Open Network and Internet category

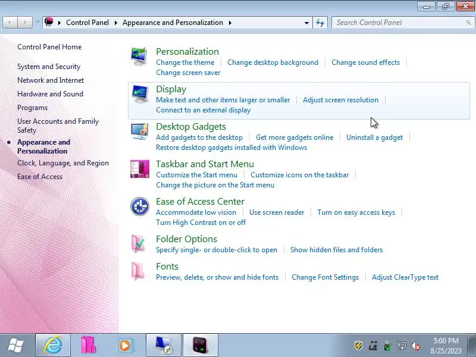pyautogui.click(x=51, y=80)
